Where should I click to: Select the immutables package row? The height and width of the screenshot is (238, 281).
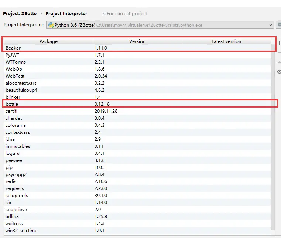coord(137,146)
